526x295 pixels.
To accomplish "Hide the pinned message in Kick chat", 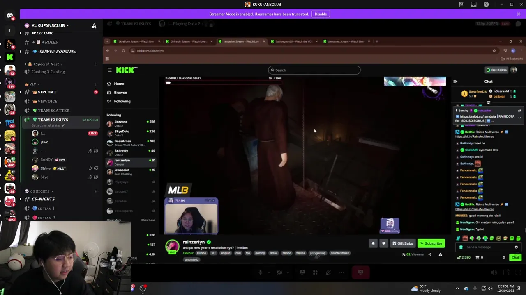I will [519, 111].
